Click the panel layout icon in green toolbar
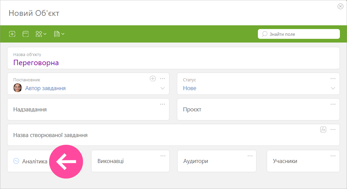 (26, 34)
